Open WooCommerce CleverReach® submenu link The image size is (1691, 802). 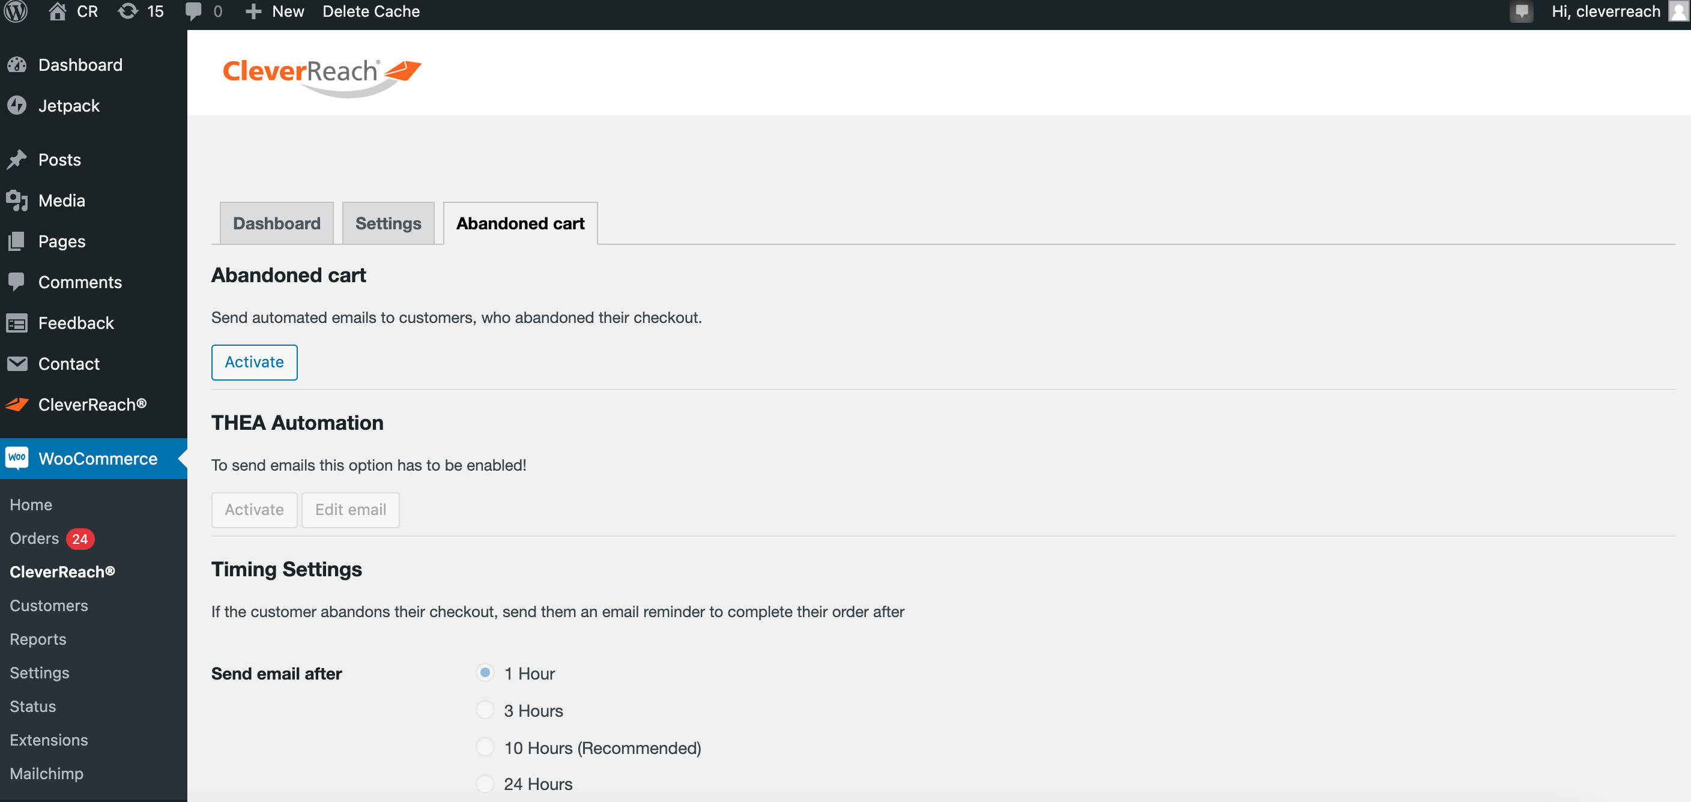pyautogui.click(x=62, y=571)
